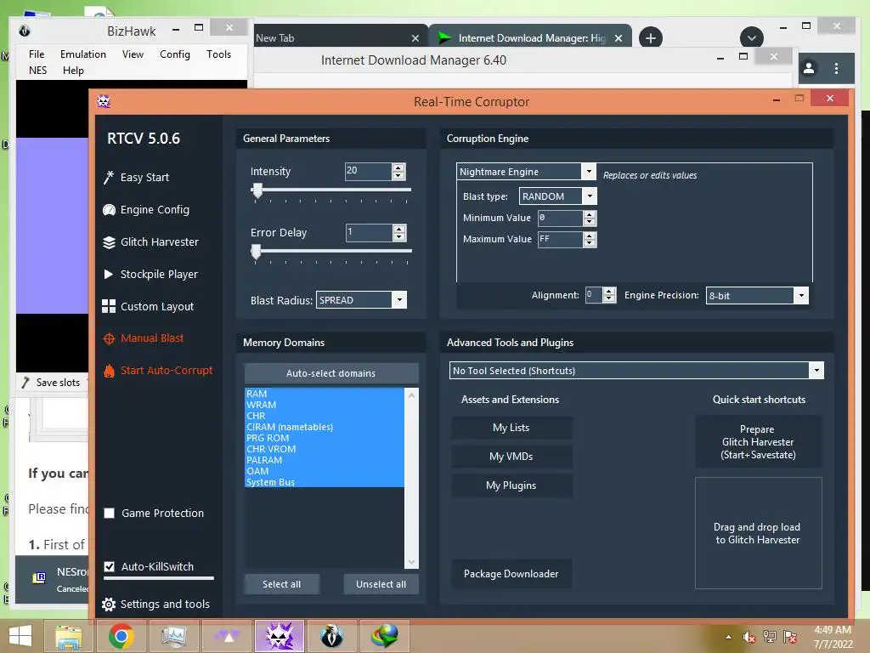
Task: Open the Blast type dropdown
Action: click(x=590, y=196)
